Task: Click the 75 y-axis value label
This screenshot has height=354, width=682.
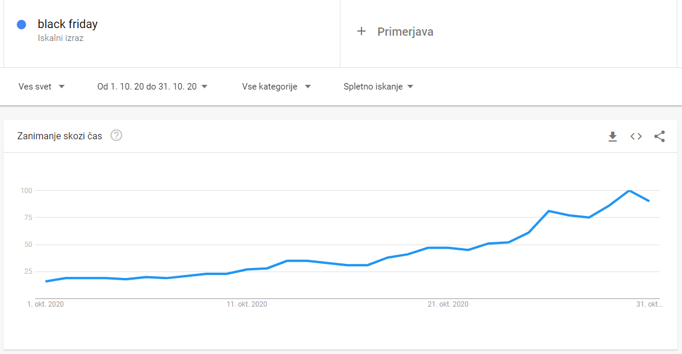Action: [26, 218]
